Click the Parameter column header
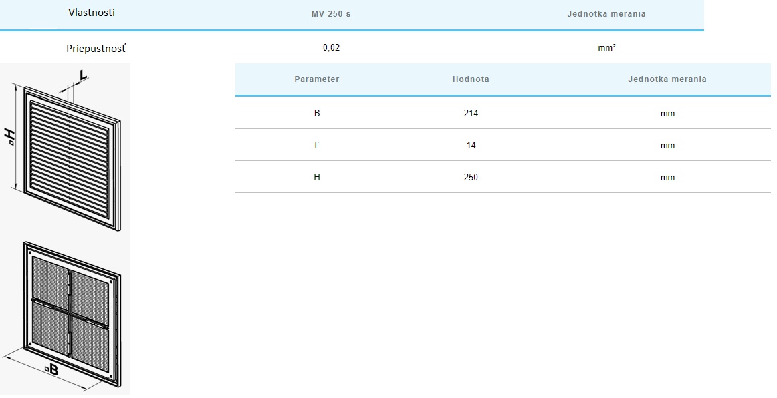 (x=317, y=79)
